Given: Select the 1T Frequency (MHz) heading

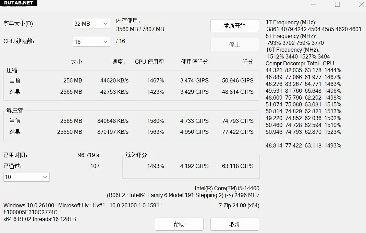Looking at the screenshot, I should (x=291, y=22).
